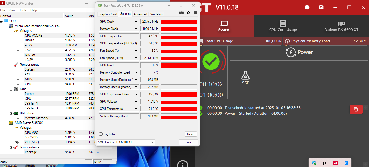The height and width of the screenshot is (167, 369).
Task: Open the File menu in HWMonitor
Action: (2, 10)
